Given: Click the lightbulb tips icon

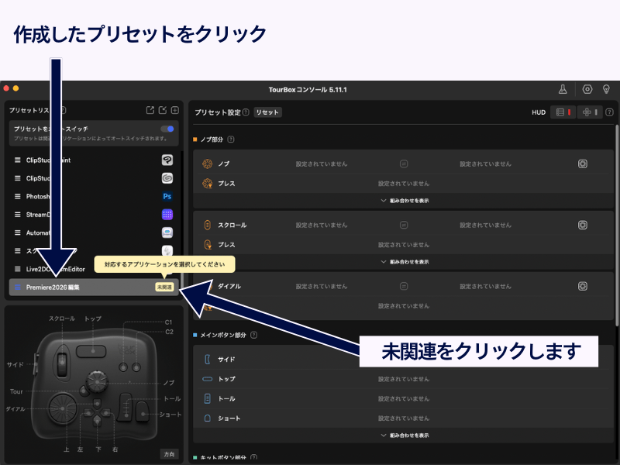Looking at the screenshot, I should point(607,89).
